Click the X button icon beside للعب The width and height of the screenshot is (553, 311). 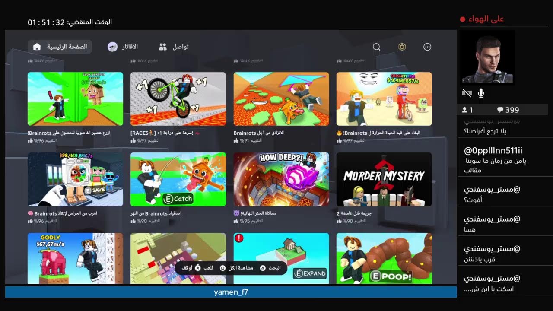pyautogui.click(x=197, y=268)
